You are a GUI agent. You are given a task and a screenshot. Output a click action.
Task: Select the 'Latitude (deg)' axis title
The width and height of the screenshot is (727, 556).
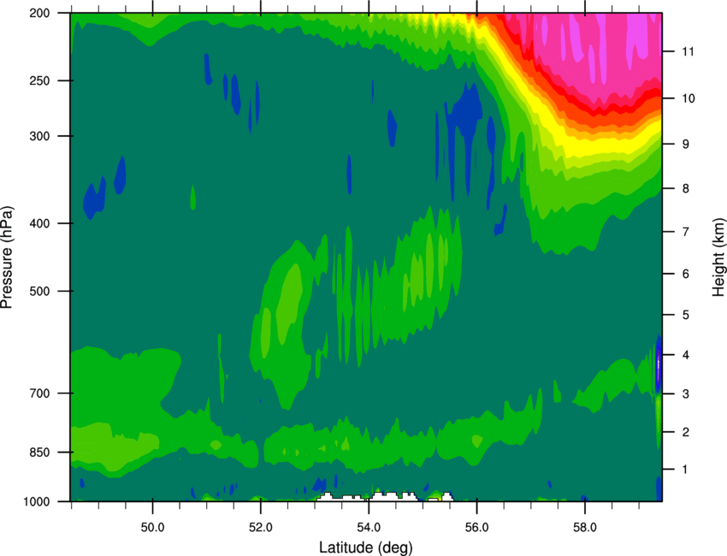tap(365, 547)
